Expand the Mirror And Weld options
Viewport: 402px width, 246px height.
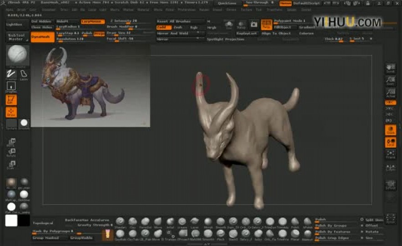[181, 34]
